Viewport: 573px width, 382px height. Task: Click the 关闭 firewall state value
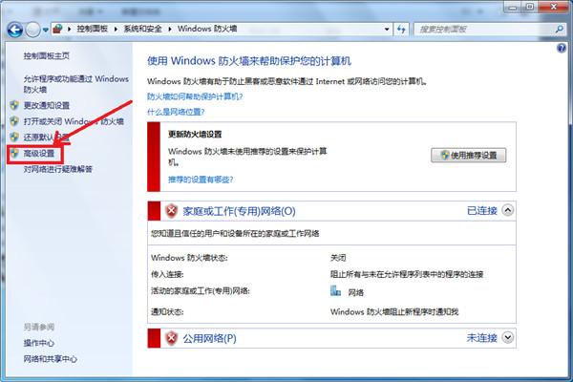(x=338, y=258)
